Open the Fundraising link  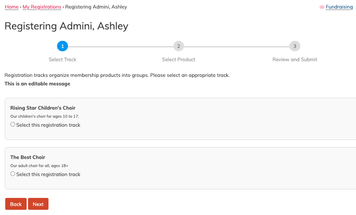[x=339, y=7]
